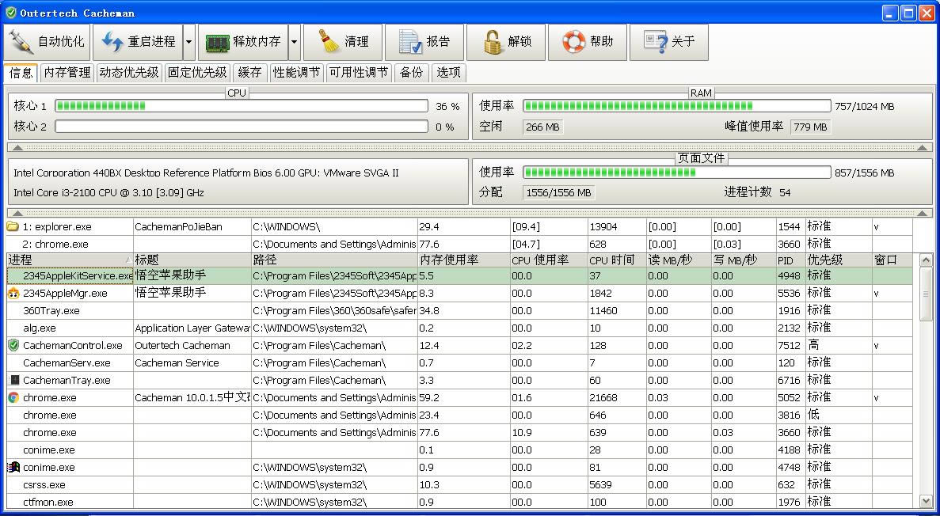The image size is (940, 516).
Task: Select chrome.exe with PID 3816
Action: coord(460,415)
